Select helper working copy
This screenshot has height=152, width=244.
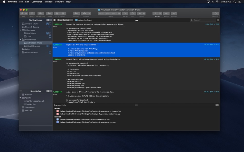tap(36, 49)
